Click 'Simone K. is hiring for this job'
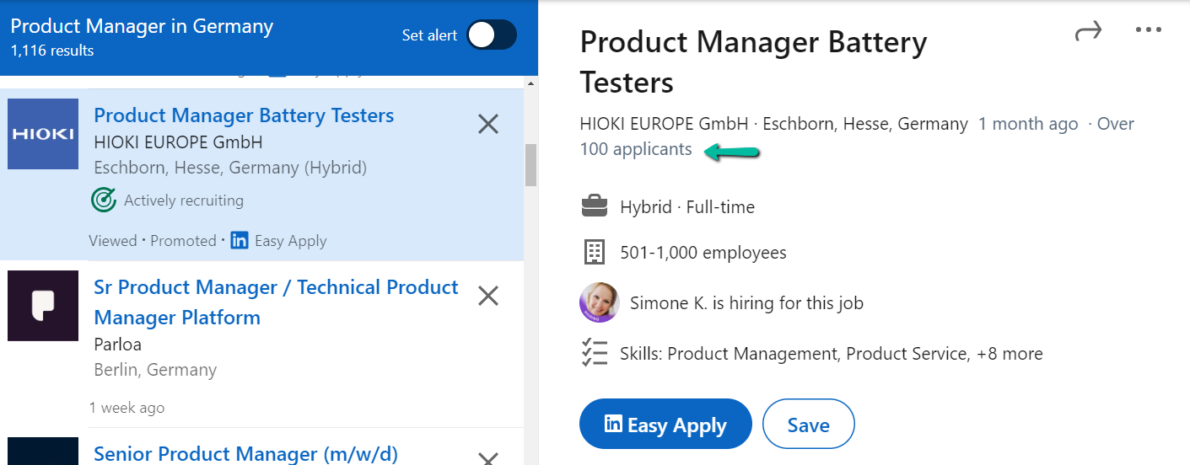The height and width of the screenshot is (465, 1190). click(746, 303)
